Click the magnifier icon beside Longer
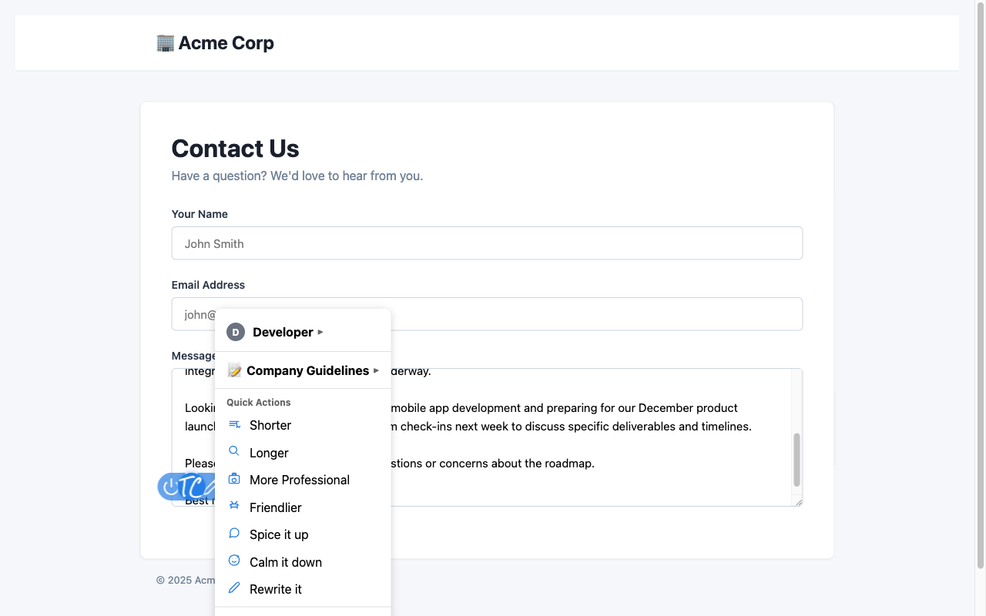Viewport: 986px width, 616px height. pos(234,450)
